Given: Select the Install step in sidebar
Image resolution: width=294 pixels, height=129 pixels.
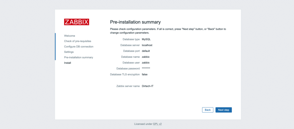Looking at the screenshot, I should pyautogui.click(x=67, y=63).
